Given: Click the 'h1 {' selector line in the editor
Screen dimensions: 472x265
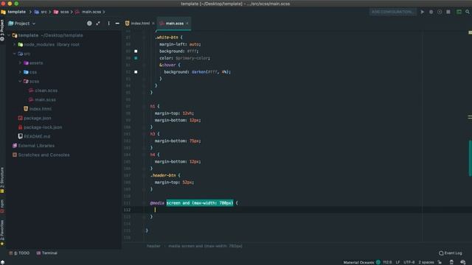Looking at the screenshot, I should (155, 106).
